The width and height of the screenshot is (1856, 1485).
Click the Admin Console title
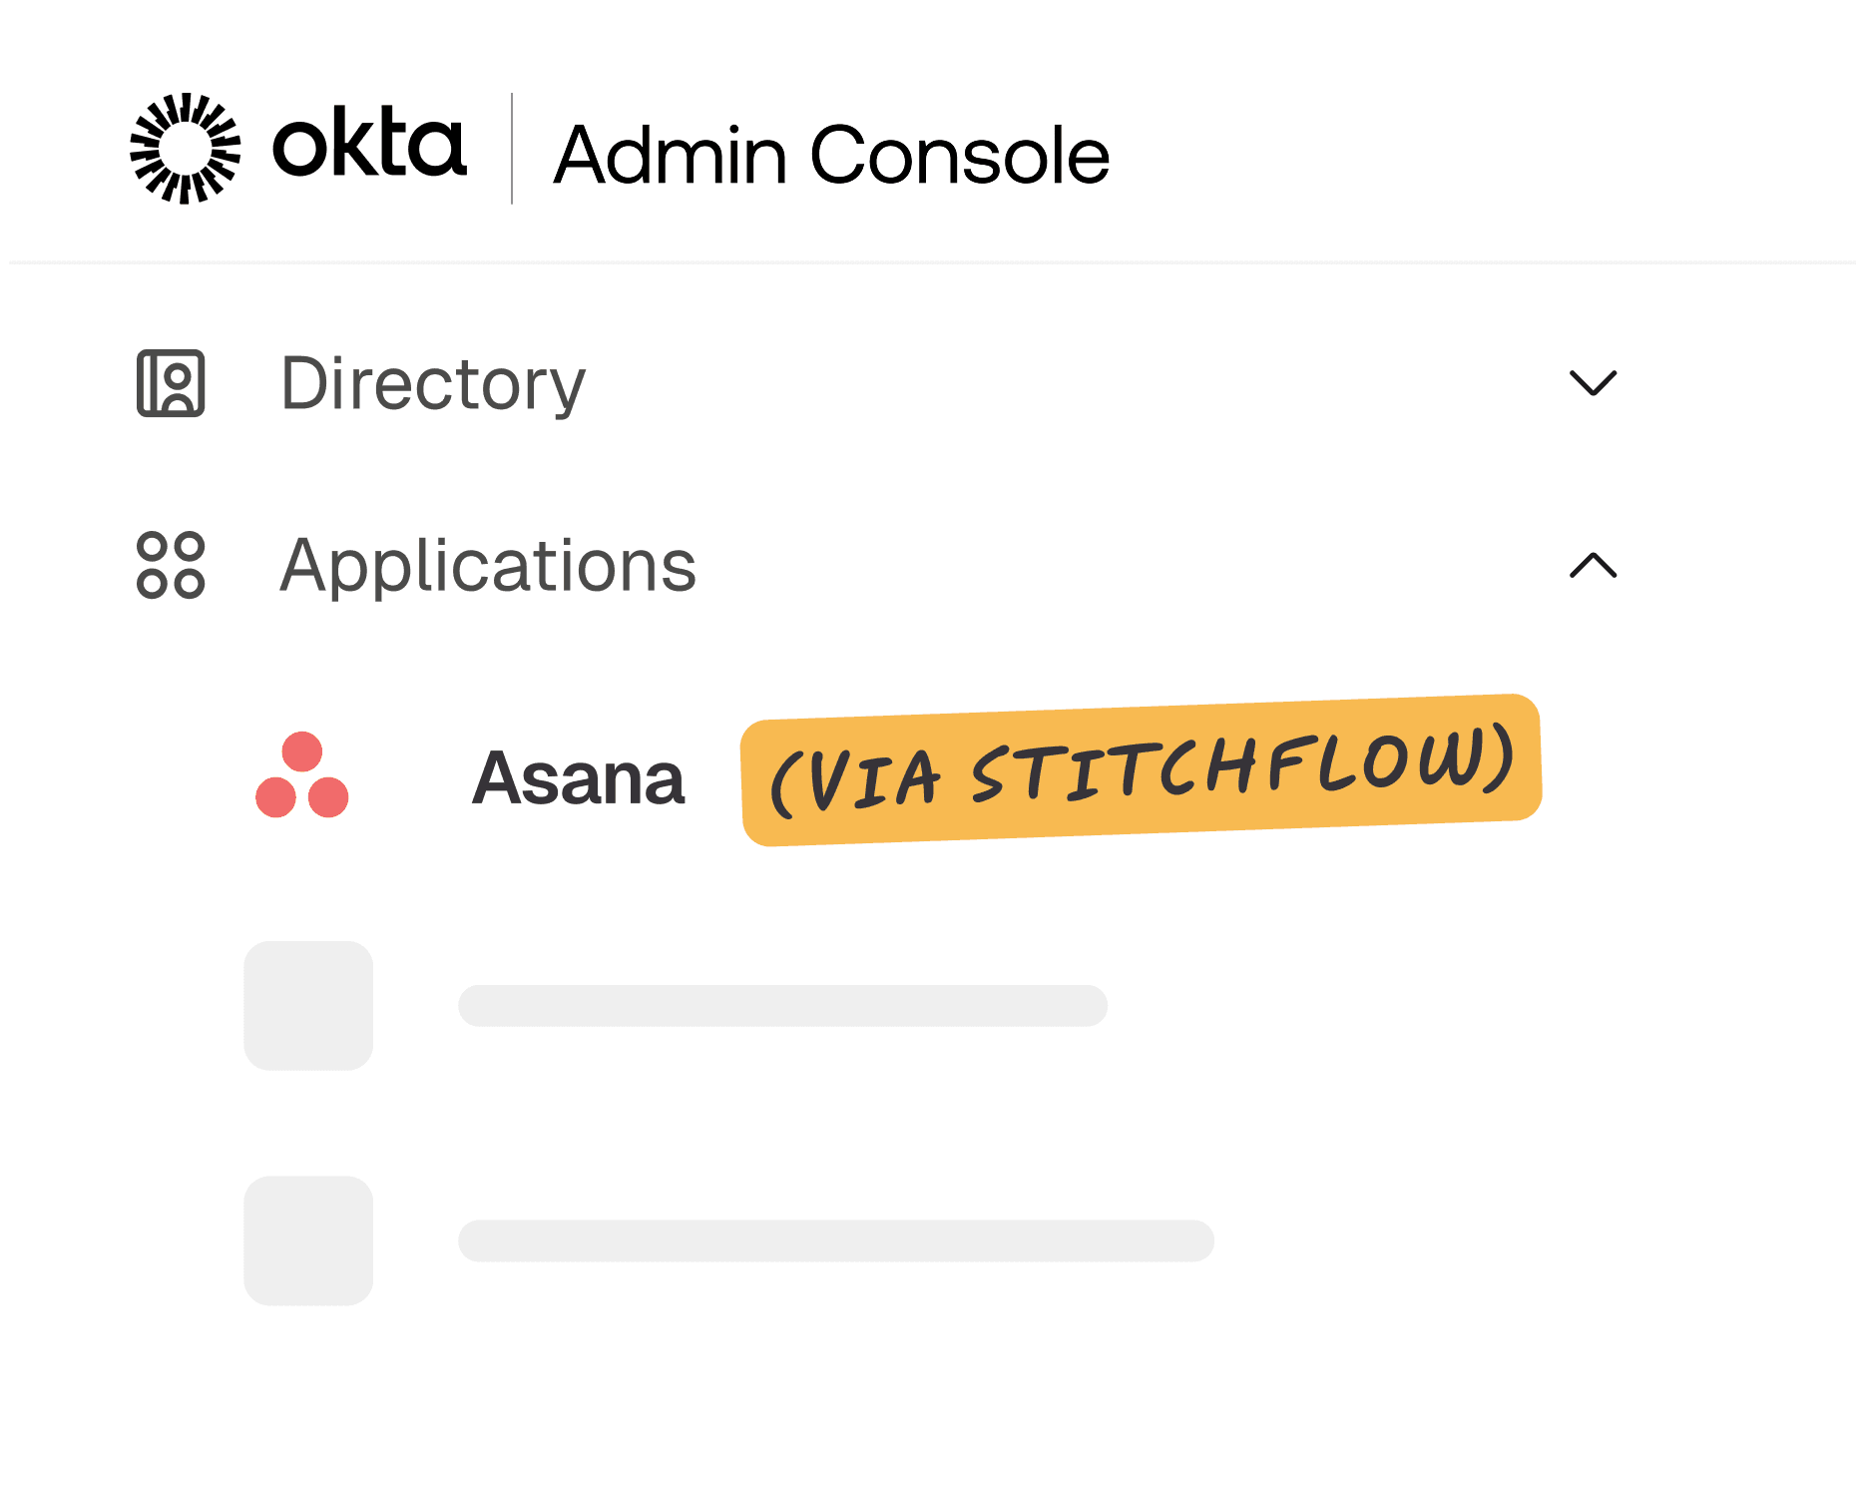[x=830, y=152]
